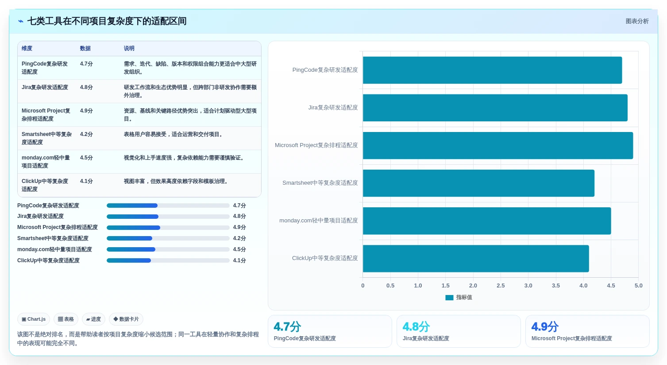The image size is (667, 365).
Task: Click the 说明 column header
Action: point(129,48)
